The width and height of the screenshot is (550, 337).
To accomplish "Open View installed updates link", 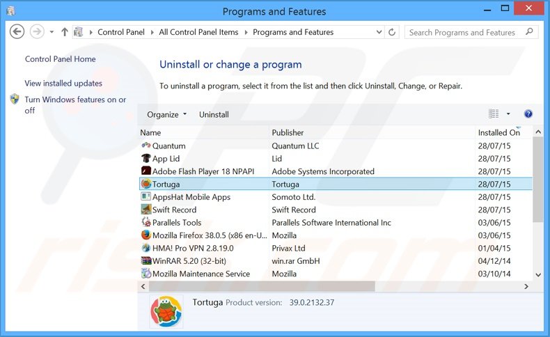I will click(63, 84).
